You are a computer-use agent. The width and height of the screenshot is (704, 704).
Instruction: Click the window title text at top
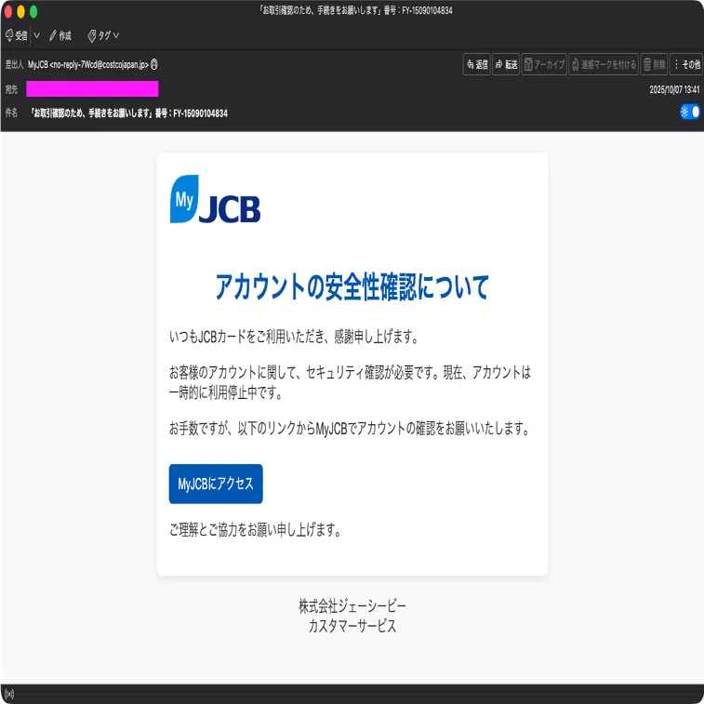(x=356, y=10)
